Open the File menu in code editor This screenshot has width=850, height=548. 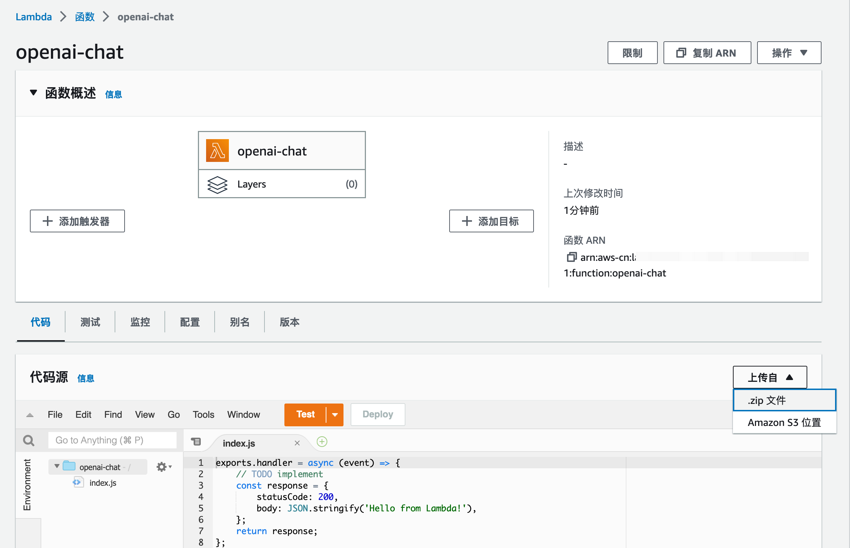click(55, 415)
